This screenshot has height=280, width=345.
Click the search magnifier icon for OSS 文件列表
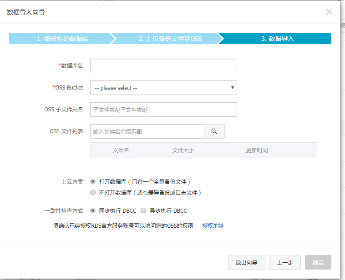pyautogui.click(x=214, y=131)
